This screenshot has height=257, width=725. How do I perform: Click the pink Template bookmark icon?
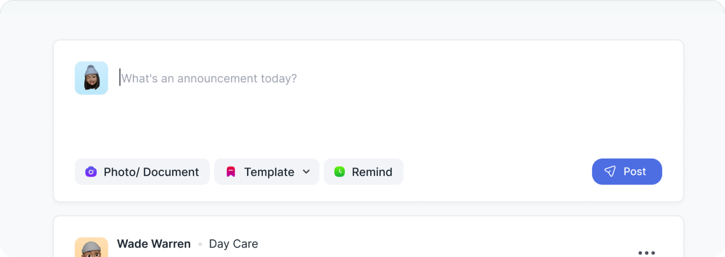[231, 172]
